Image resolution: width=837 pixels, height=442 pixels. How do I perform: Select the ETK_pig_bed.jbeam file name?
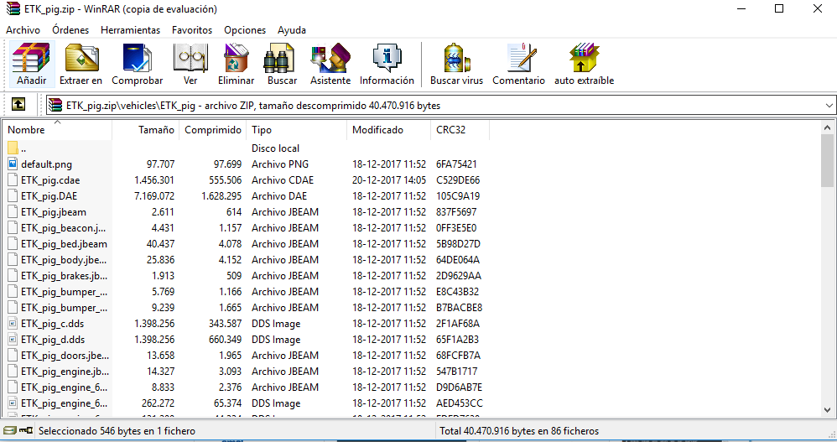64,244
